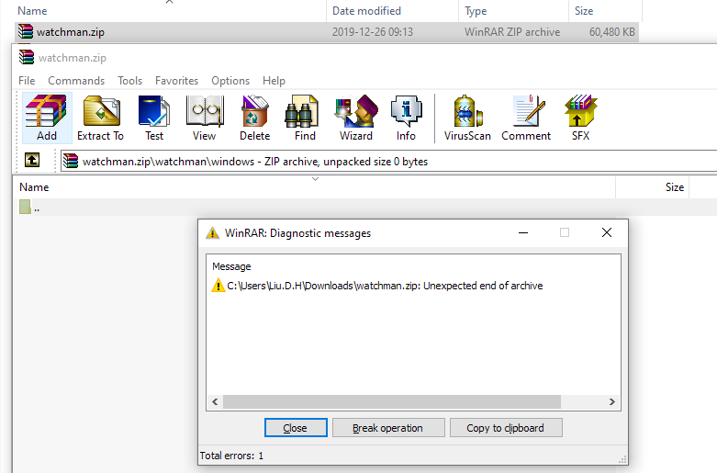Click the archive path address field
717x473 pixels.
(x=388, y=162)
